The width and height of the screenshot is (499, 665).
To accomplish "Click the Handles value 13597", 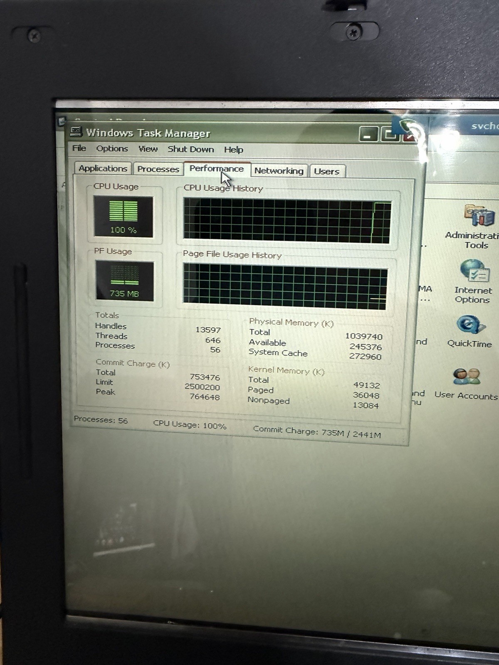I will 208,330.
